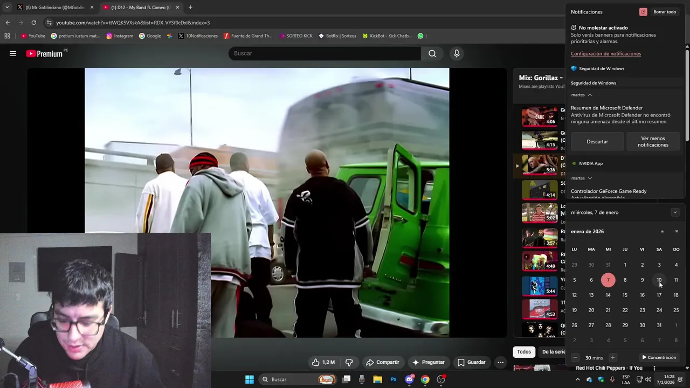Image resolution: width=690 pixels, height=388 pixels.
Task: Open Google Chrome from the taskbar
Action: point(425,379)
